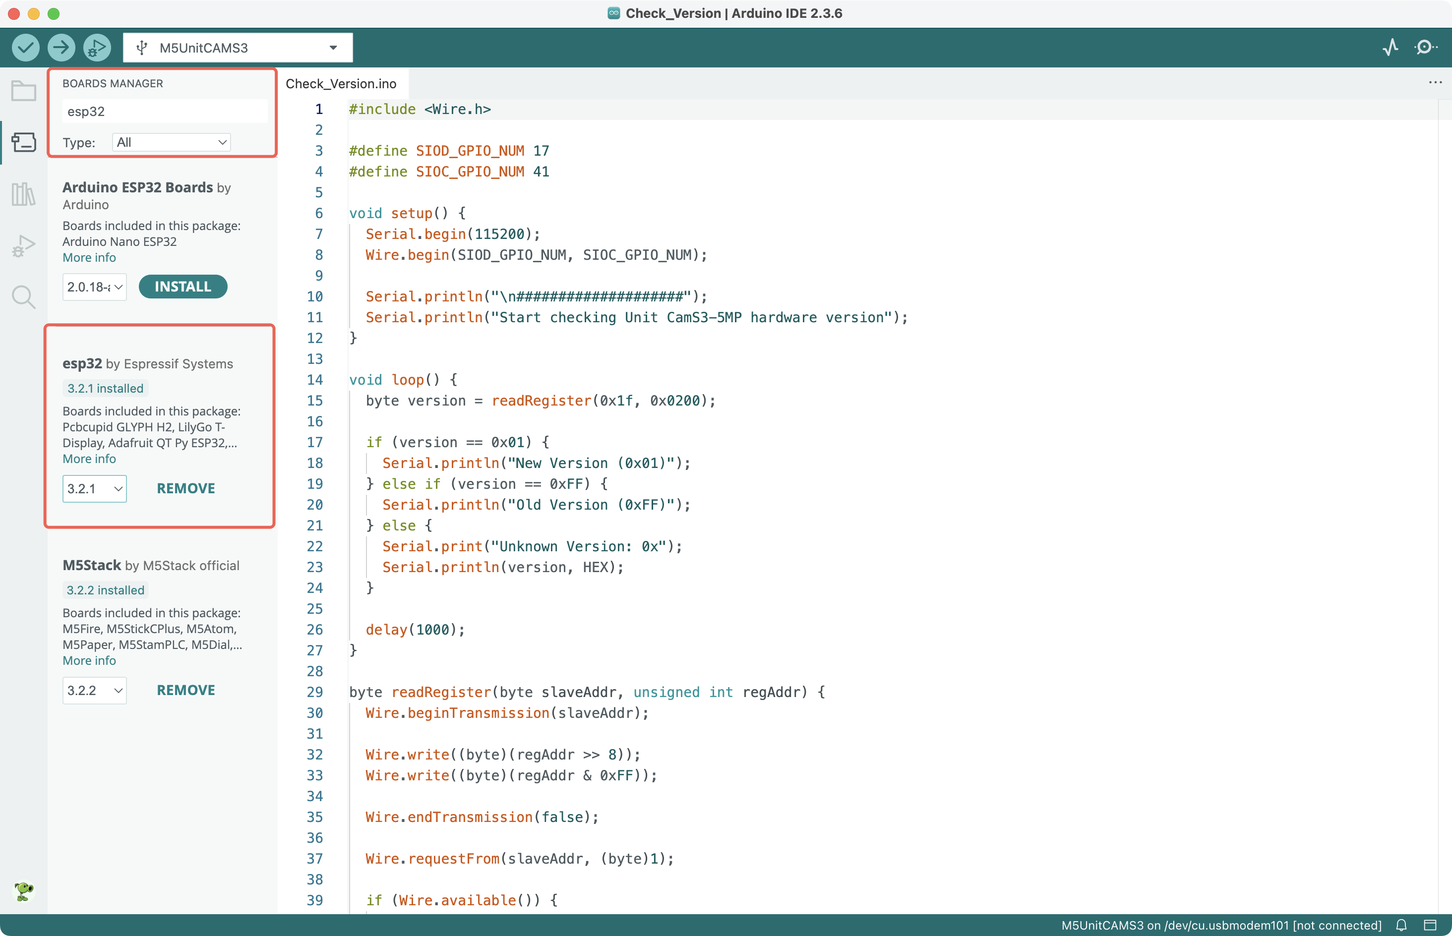Open the Serial Monitor

(1425, 48)
